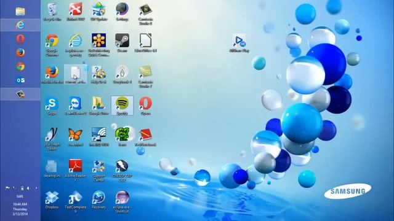Launch Camtasia Studio 7 from the desktop

pos(145,76)
